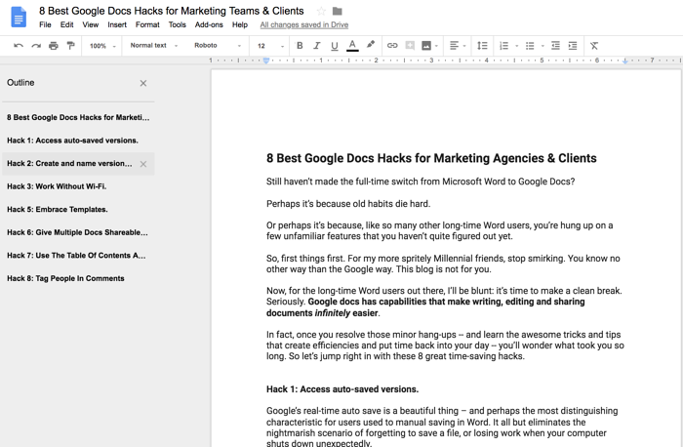
Task: Go to Hack 7: Use The Table Of Contents
Action: [78, 256]
